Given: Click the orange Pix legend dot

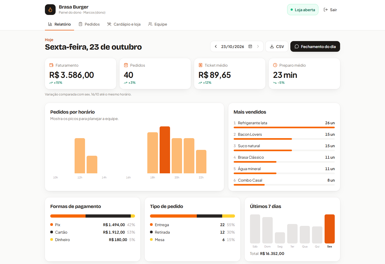Looking at the screenshot, I should 52,225.
